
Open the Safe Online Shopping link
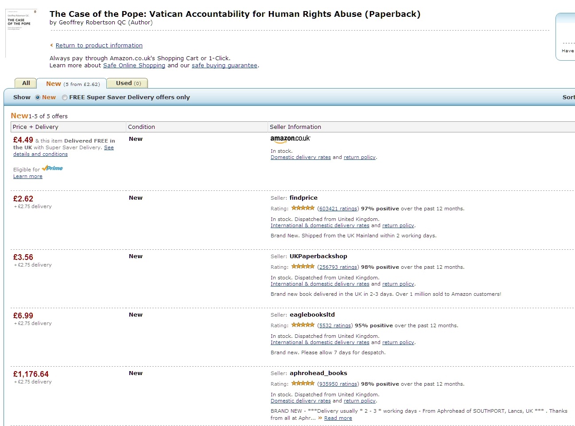(134, 65)
